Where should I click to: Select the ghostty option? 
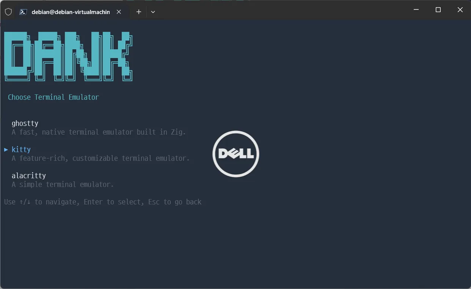coord(25,123)
